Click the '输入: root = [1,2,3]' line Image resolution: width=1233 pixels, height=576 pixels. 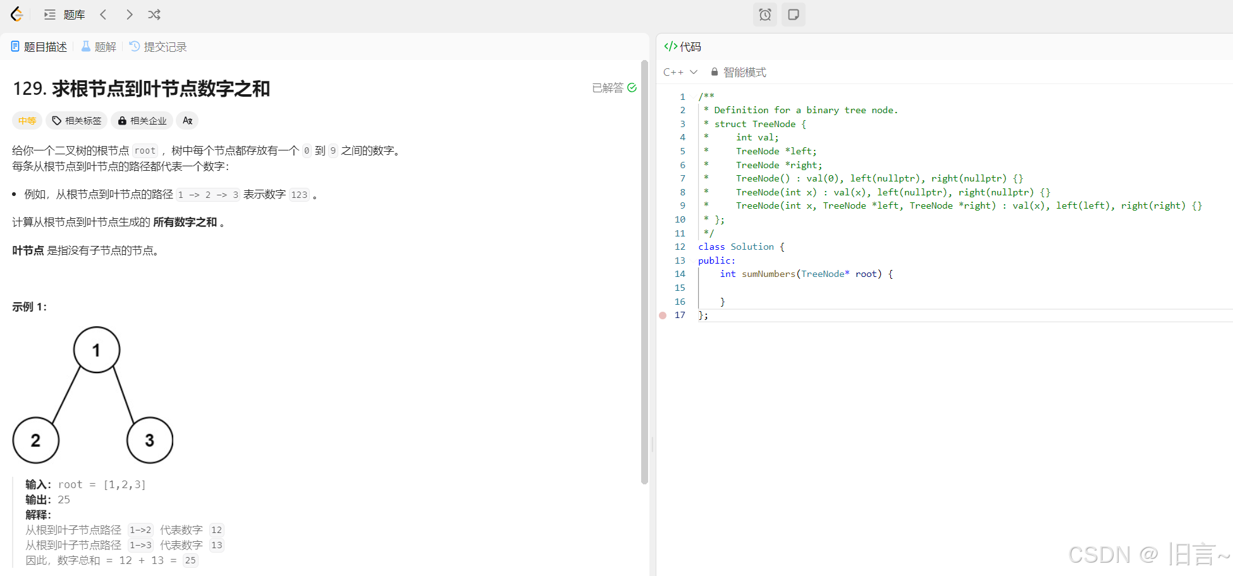[86, 484]
